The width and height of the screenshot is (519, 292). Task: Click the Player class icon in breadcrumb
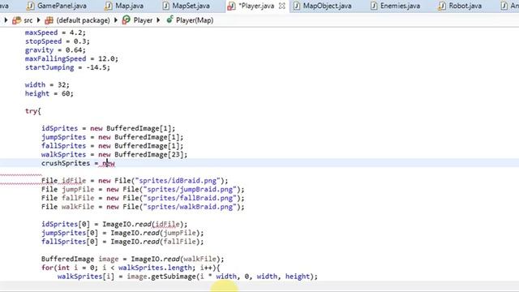[x=127, y=20]
